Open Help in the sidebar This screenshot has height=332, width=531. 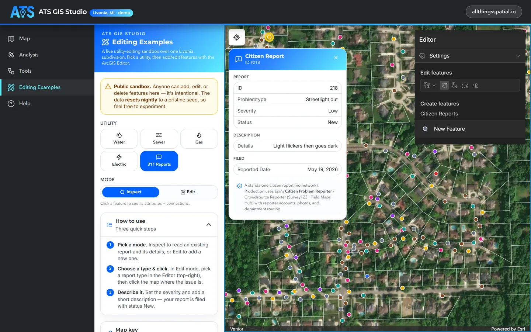47,104
